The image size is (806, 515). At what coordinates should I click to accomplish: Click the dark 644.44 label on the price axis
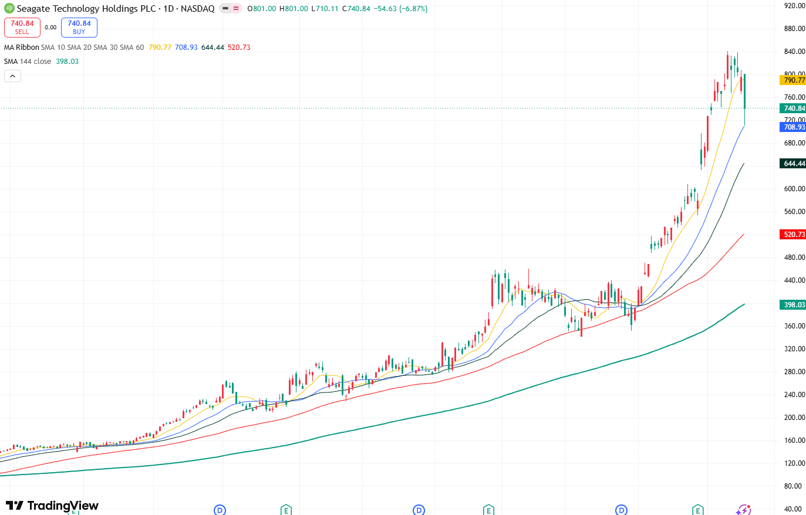(x=792, y=164)
